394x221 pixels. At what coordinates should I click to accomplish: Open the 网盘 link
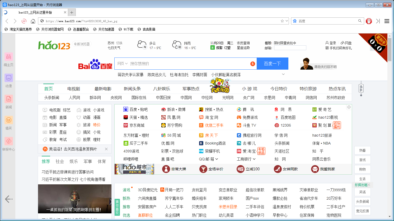point(346,43)
